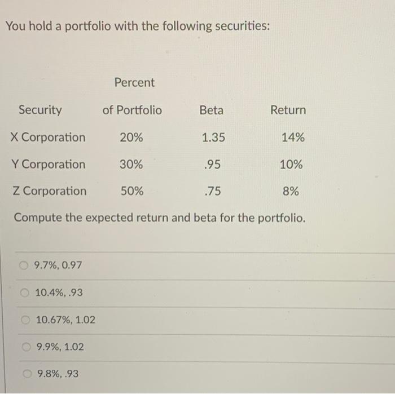Click the 'of Portfolio' column header
The height and width of the screenshot is (394, 395).
[132, 110]
